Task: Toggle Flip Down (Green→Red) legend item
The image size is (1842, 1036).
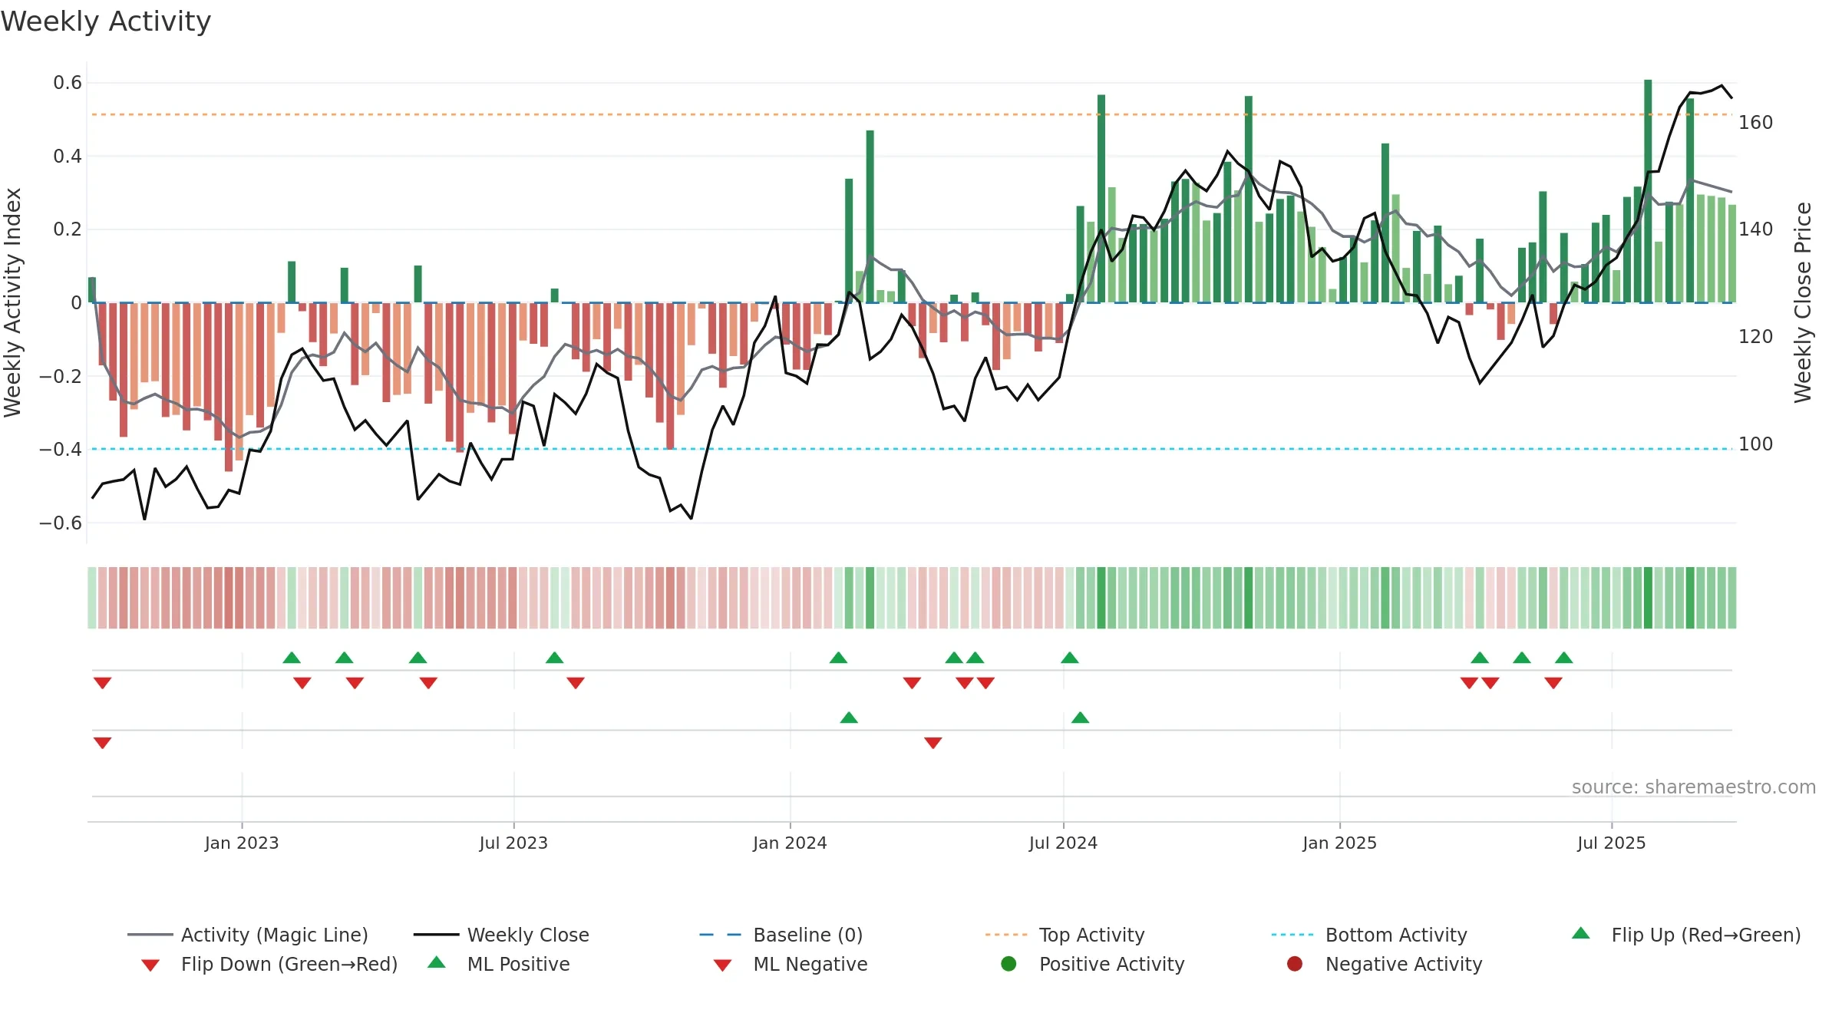Action: click(269, 964)
